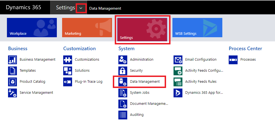This screenshot has height=123, width=275.
Task: Expand the Settings dropdown chevron
Action: point(81,8)
